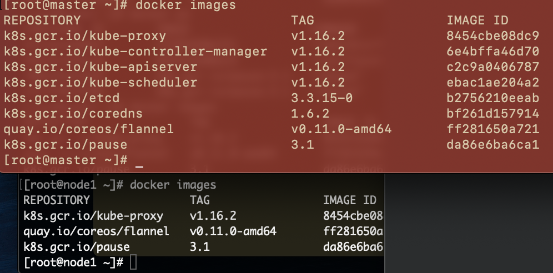The width and height of the screenshot is (553, 273).
Task: Click the node1 terminal prompt cursor
Action: (x=133, y=262)
